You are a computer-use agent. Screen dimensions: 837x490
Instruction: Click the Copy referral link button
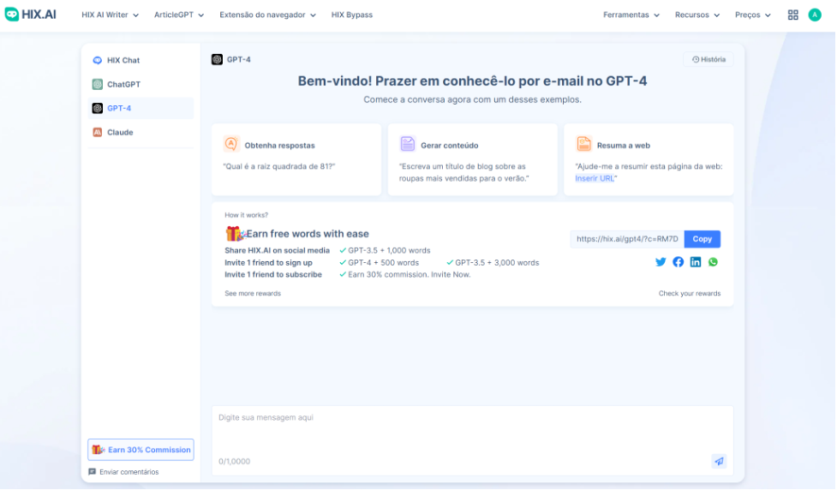[x=702, y=239]
